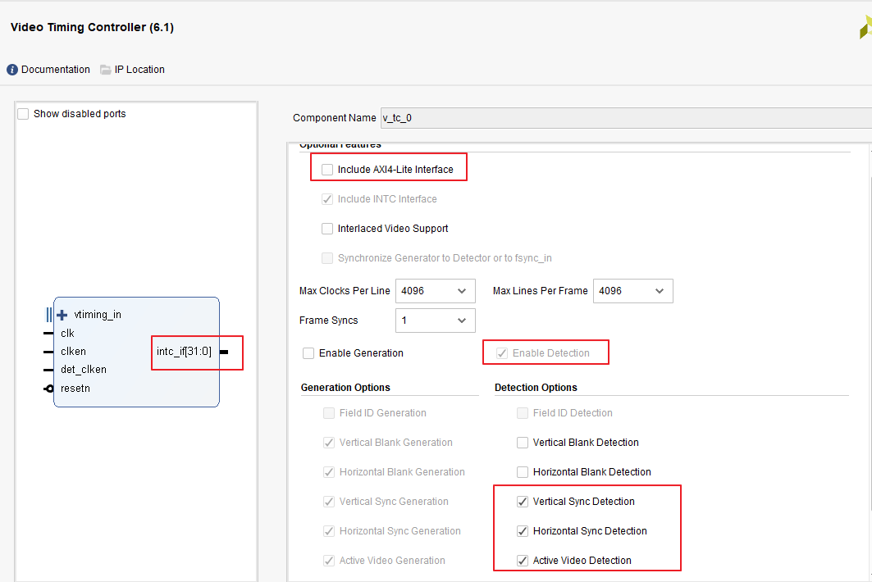Expand the vtiming_in interface plus icon
The image size is (872, 582).
62,314
